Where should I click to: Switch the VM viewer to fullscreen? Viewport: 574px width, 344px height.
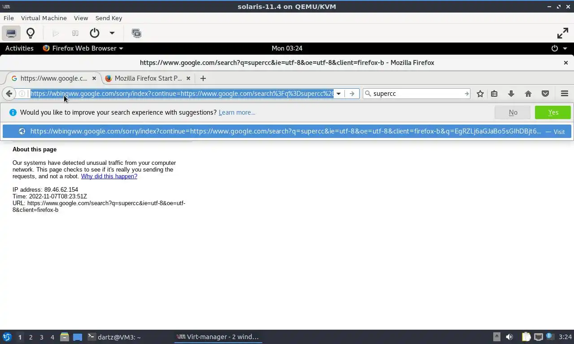(562, 33)
